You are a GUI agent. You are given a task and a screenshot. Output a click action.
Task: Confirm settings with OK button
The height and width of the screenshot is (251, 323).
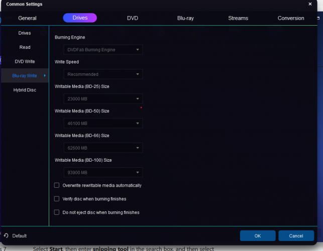(258, 236)
